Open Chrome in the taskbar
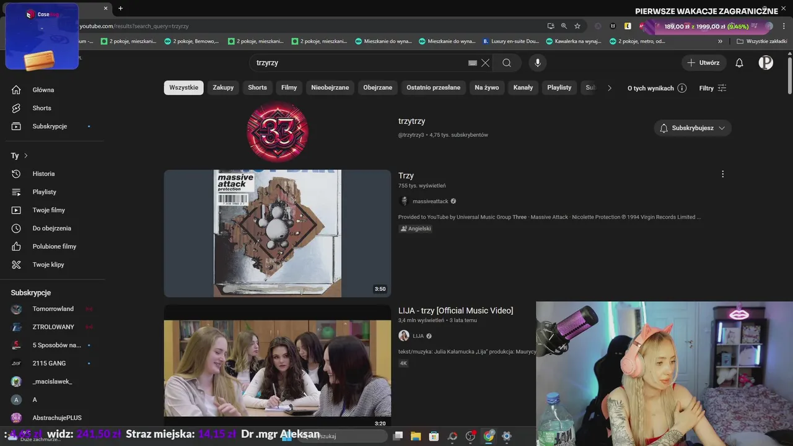 (489, 436)
